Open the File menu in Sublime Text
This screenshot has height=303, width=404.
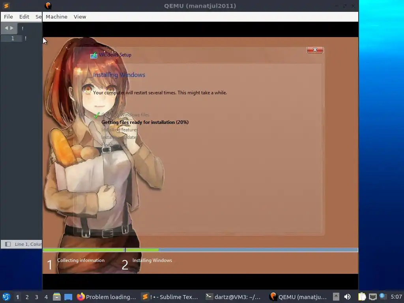[8, 17]
